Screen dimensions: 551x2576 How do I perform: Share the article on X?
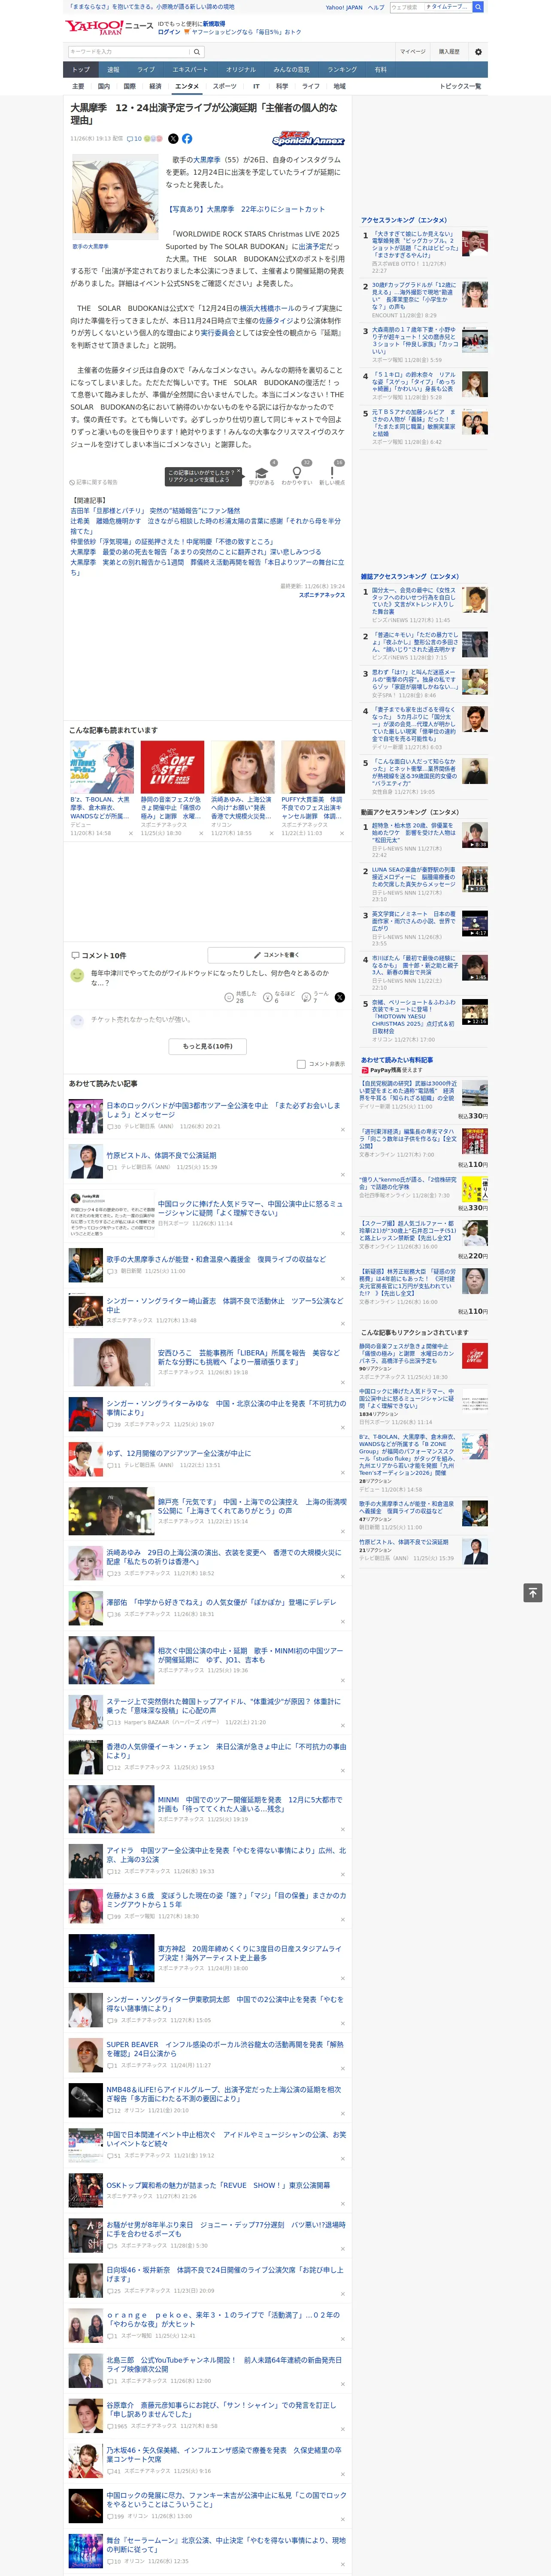[173, 139]
